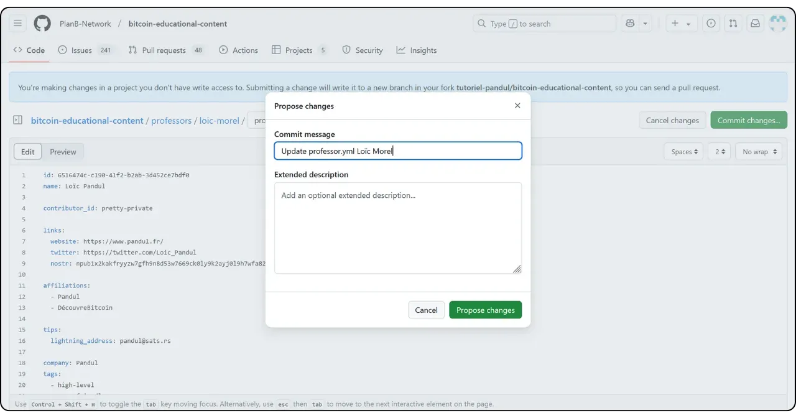796x418 pixels.
Task: Click the Extended description text area
Action: [x=398, y=228]
